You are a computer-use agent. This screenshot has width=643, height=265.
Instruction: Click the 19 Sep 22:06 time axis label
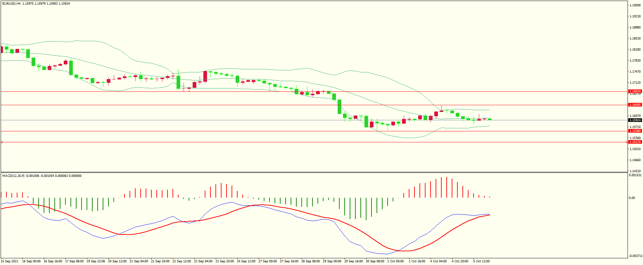click(96, 261)
